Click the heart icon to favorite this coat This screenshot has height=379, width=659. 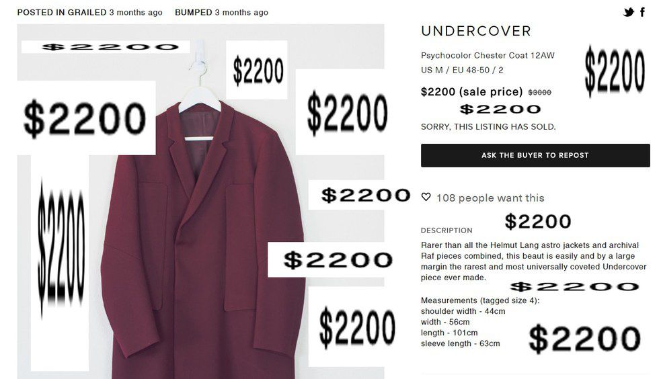[426, 197]
